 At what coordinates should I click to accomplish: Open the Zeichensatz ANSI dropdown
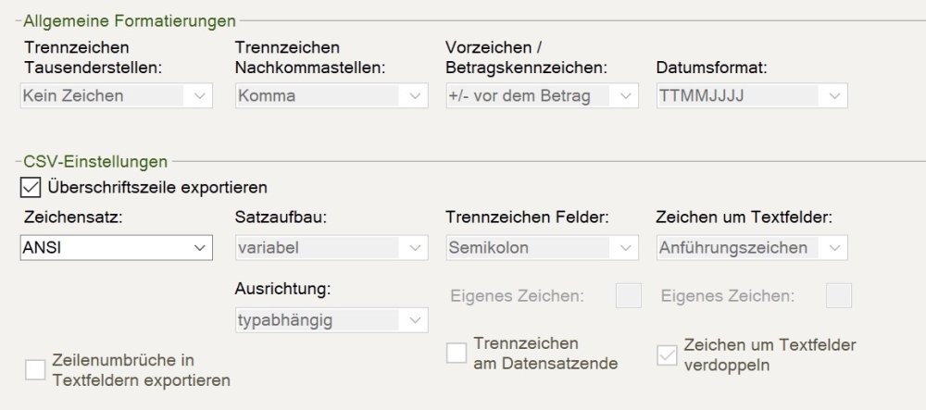[x=117, y=248]
